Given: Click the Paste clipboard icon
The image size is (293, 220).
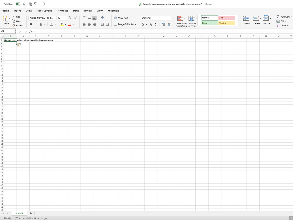Looking at the screenshot, I should [5, 19].
